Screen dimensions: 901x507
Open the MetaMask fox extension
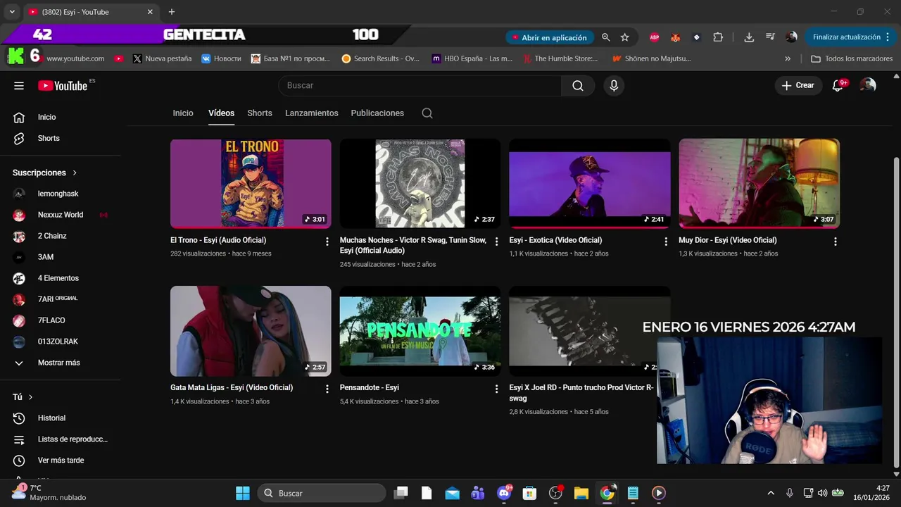[676, 37]
